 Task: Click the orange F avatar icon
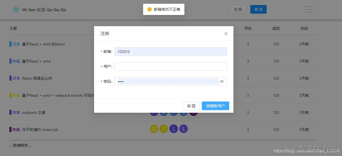coord(164,129)
